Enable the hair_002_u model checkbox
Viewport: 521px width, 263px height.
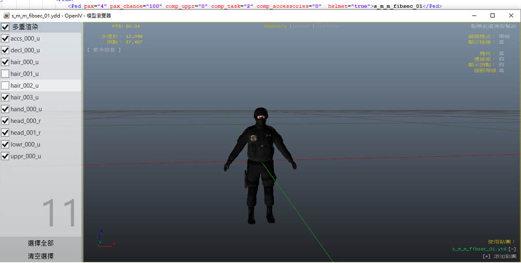pyautogui.click(x=5, y=85)
